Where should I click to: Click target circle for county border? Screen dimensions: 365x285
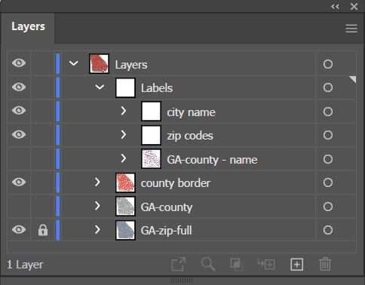(x=328, y=182)
